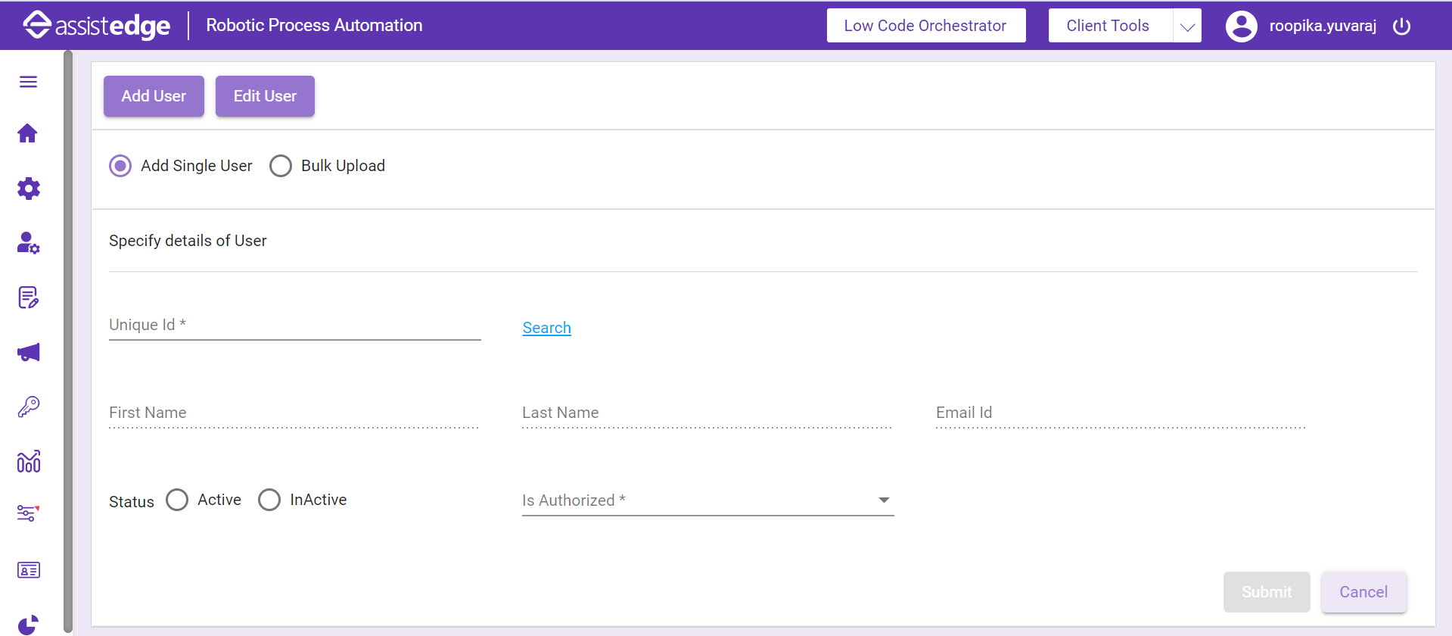Viewport: 1452px width, 636px height.
Task: Set Status to InActive
Action: point(269,500)
